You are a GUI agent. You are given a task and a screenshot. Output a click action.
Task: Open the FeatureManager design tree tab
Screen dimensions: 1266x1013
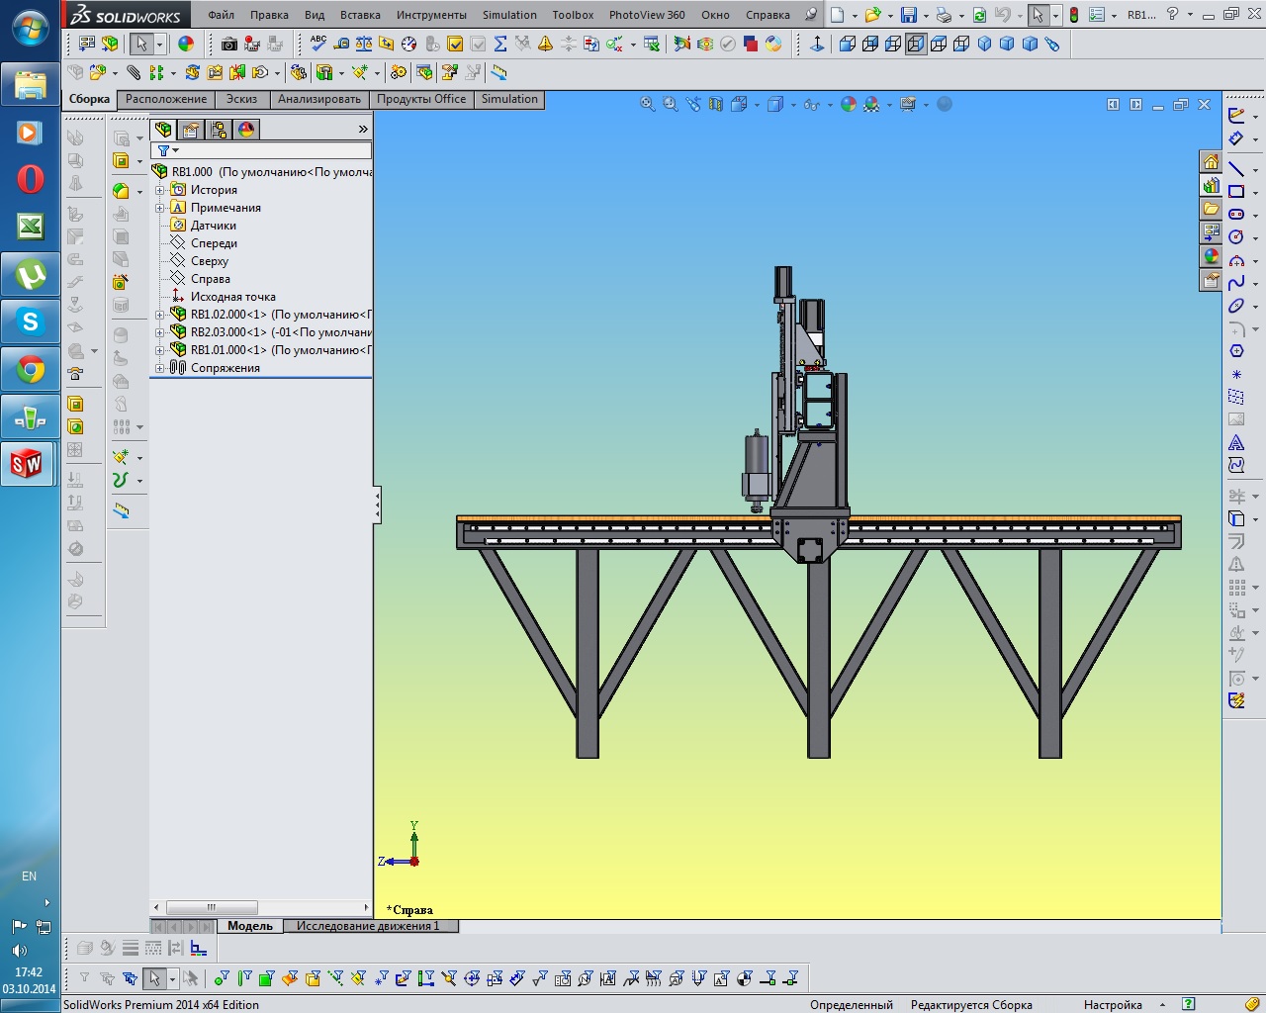pyautogui.click(x=163, y=130)
